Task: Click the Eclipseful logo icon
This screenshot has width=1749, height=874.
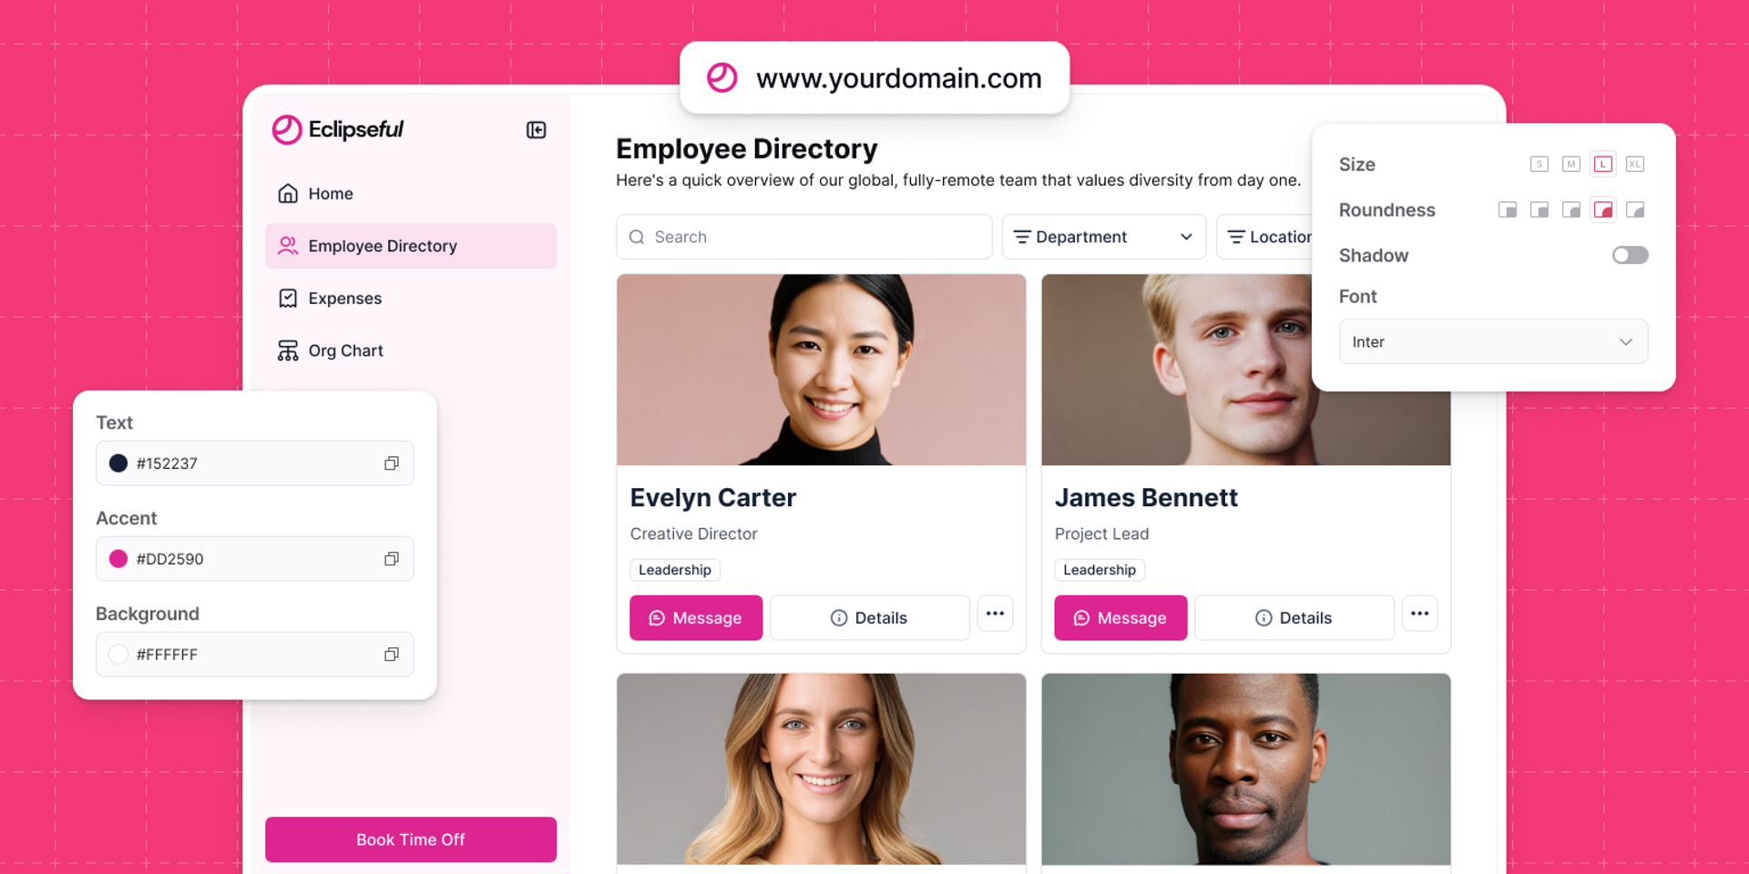Action: 287,129
